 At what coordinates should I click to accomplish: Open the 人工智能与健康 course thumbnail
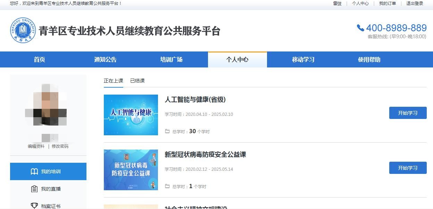(x=131, y=115)
